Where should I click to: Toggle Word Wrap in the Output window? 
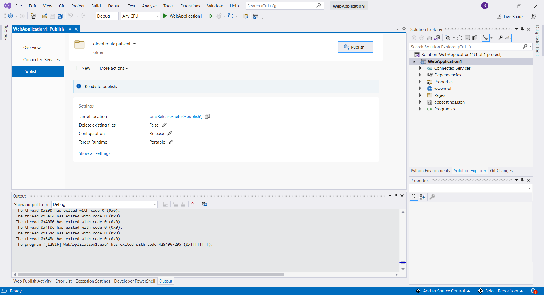[x=204, y=204]
